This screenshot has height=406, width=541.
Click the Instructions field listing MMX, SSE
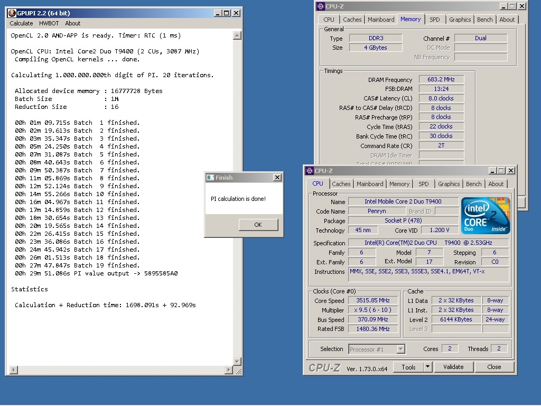point(428,274)
